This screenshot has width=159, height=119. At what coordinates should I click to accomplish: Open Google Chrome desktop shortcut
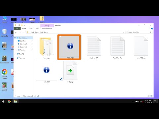[4, 74]
